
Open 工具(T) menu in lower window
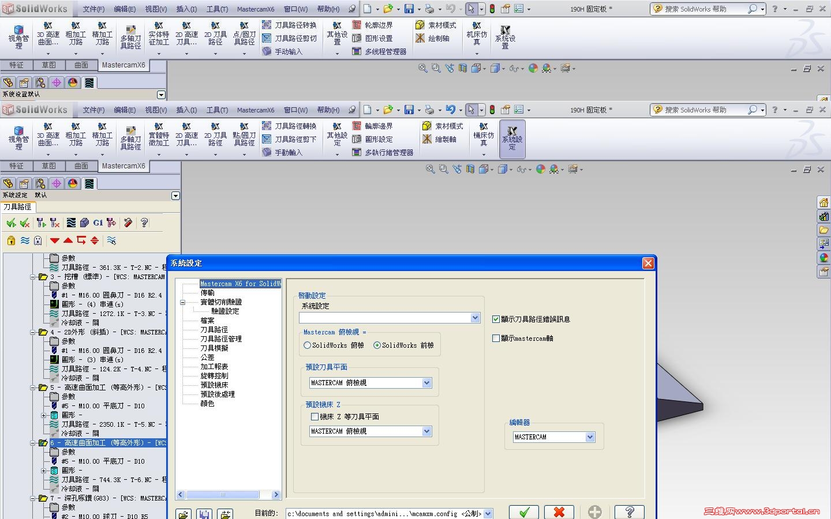pos(218,110)
